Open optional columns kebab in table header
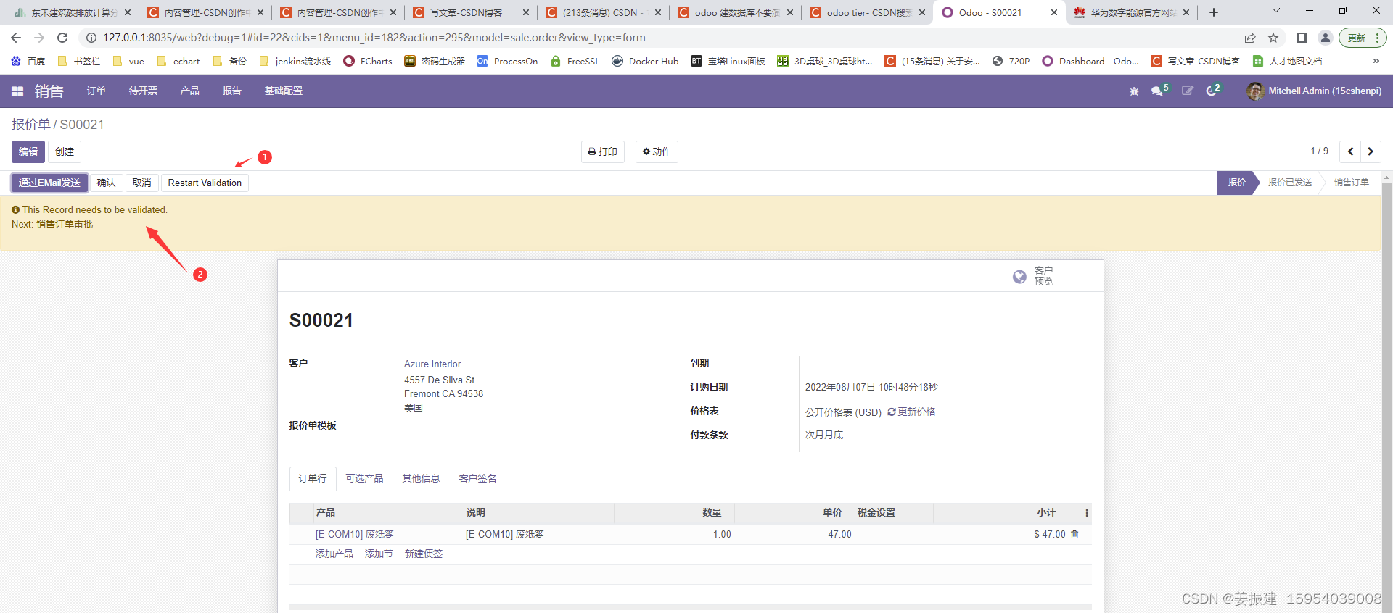1393x613 pixels. (x=1086, y=513)
